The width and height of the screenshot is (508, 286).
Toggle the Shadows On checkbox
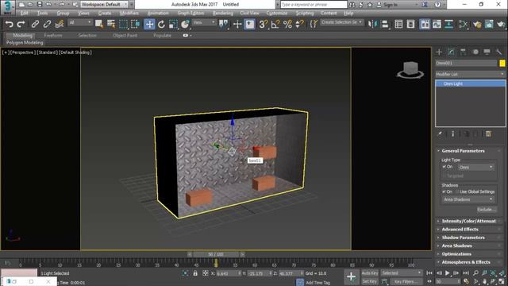444,191
